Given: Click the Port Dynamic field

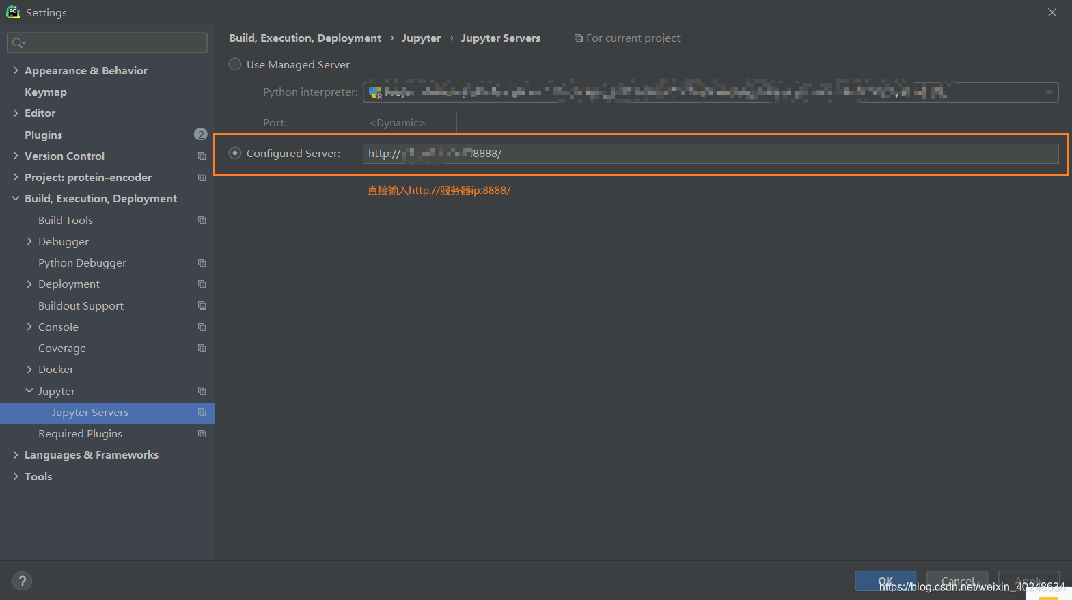Looking at the screenshot, I should coord(409,123).
